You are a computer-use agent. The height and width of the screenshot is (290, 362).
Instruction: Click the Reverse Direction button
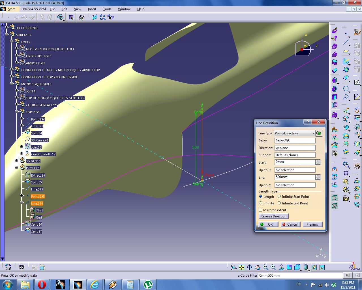tap(273, 216)
